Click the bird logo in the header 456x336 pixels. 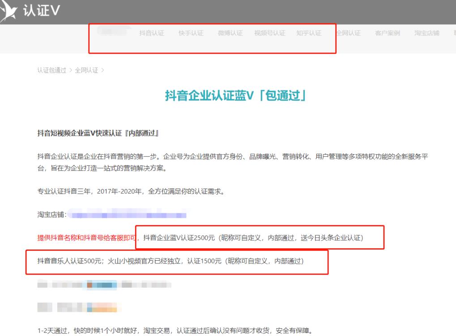click(x=9, y=11)
